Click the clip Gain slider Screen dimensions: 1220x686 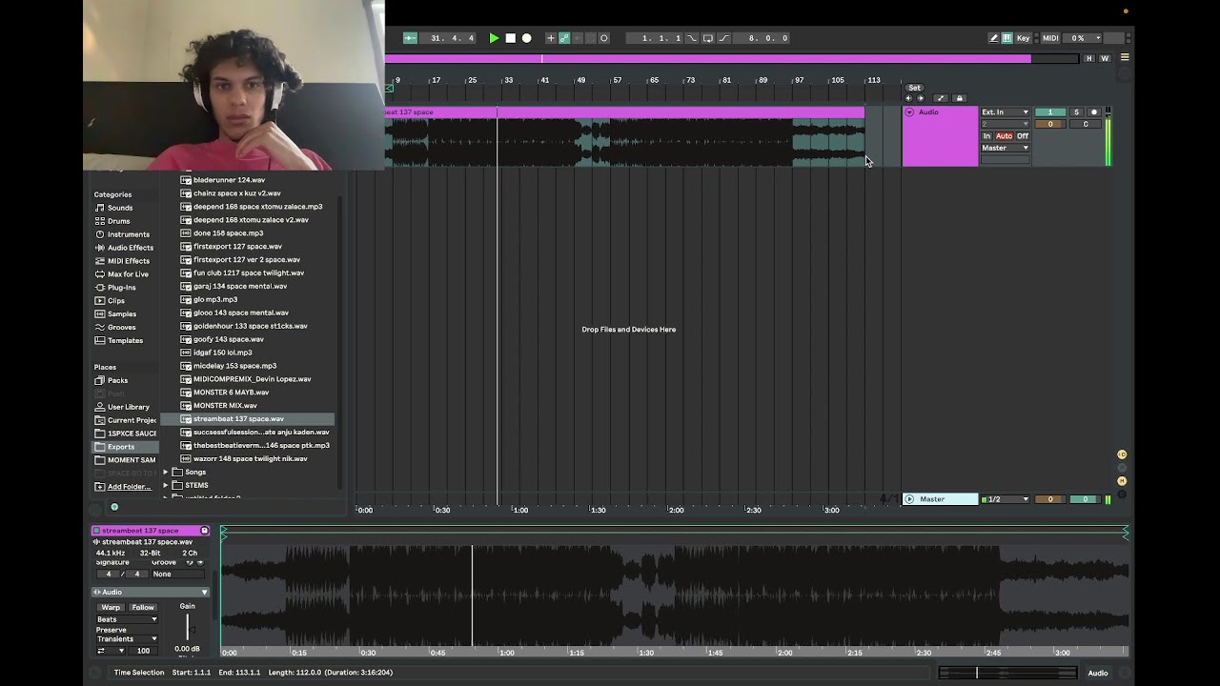coord(188,628)
